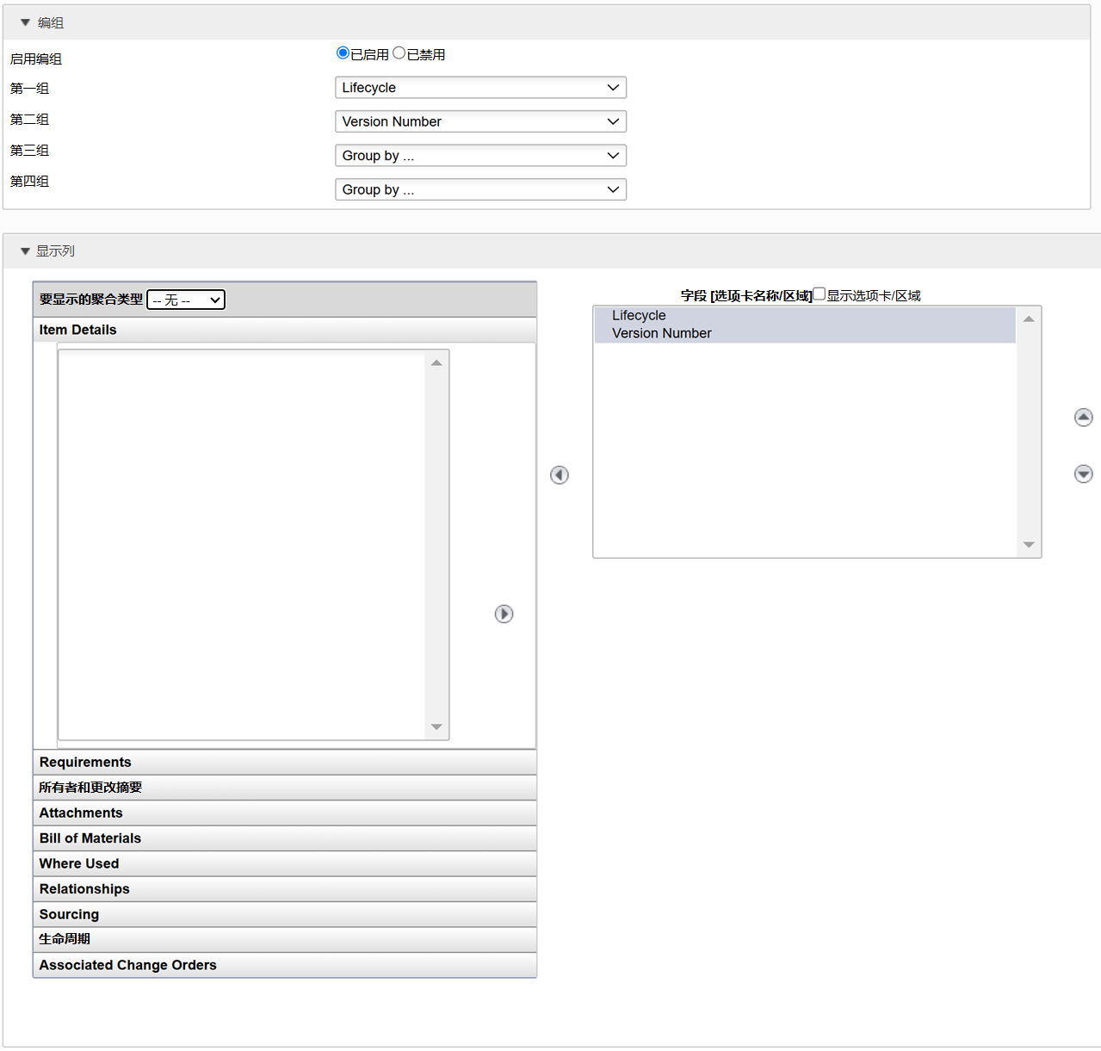
Task: Click the move-left arrow icon
Action: [560, 475]
